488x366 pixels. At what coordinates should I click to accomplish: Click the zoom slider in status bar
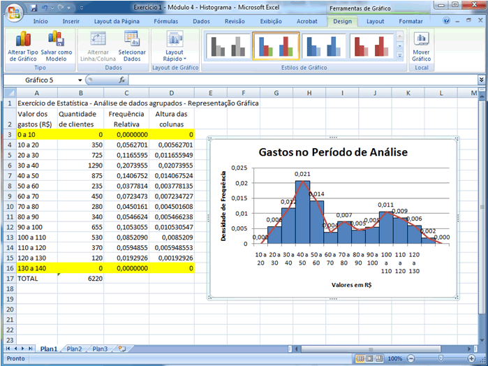pyautogui.click(x=440, y=358)
